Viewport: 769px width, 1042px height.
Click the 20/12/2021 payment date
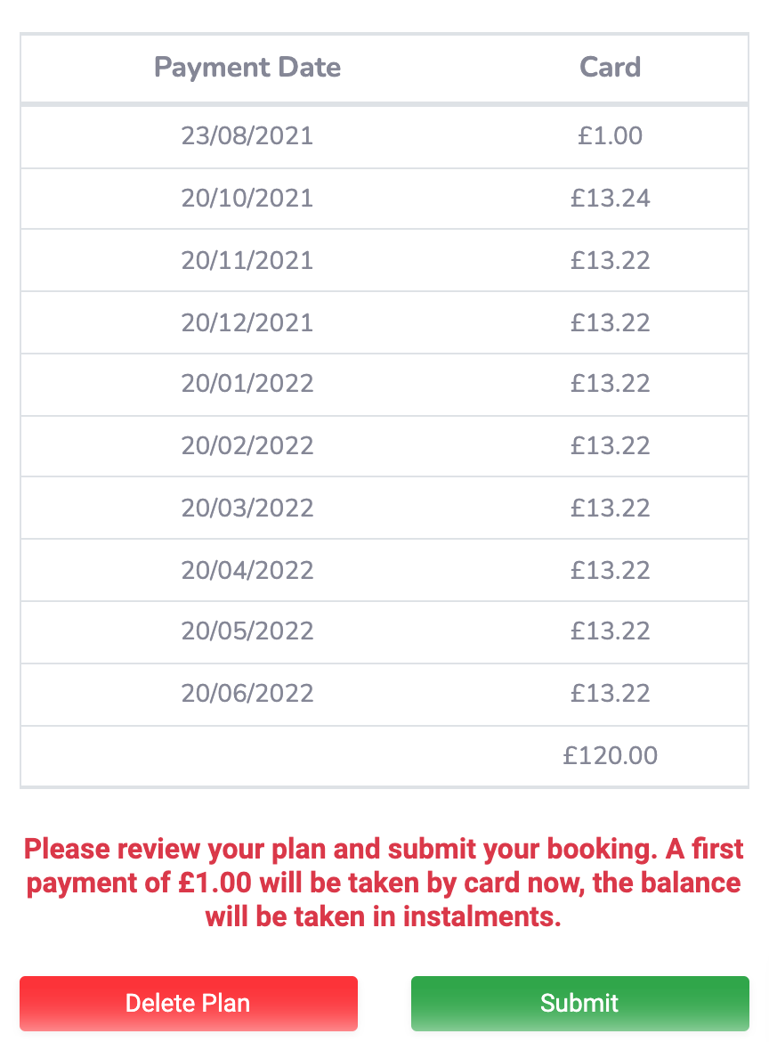point(247,323)
